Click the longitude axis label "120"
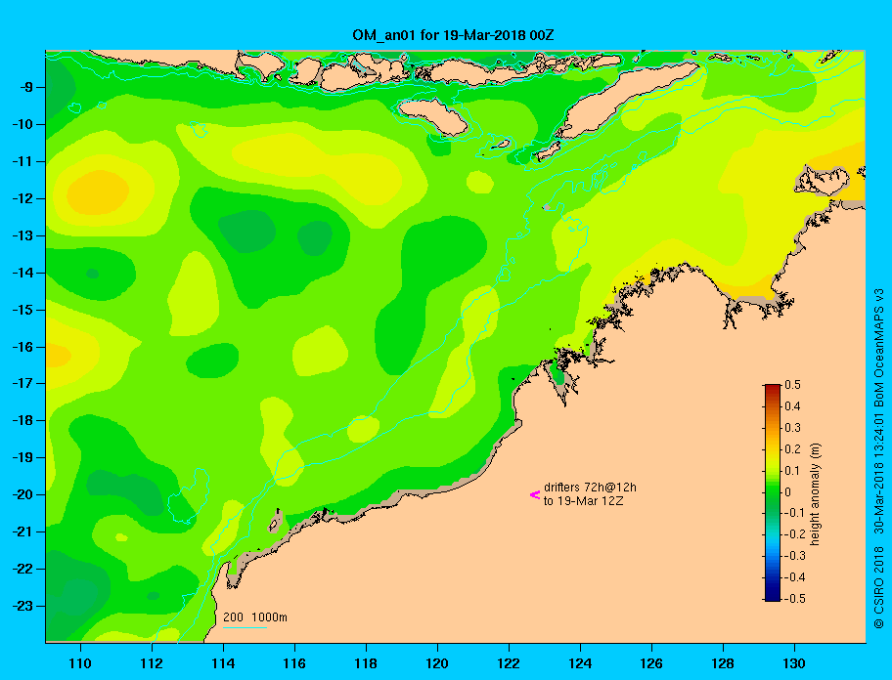This screenshot has width=892, height=680. tap(437, 663)
